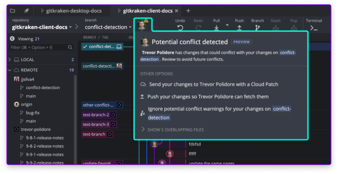The height and width of the screenshot is (174, 338).
Task: Collapse the REMOTE section
Action: click(x=10, y=70)
